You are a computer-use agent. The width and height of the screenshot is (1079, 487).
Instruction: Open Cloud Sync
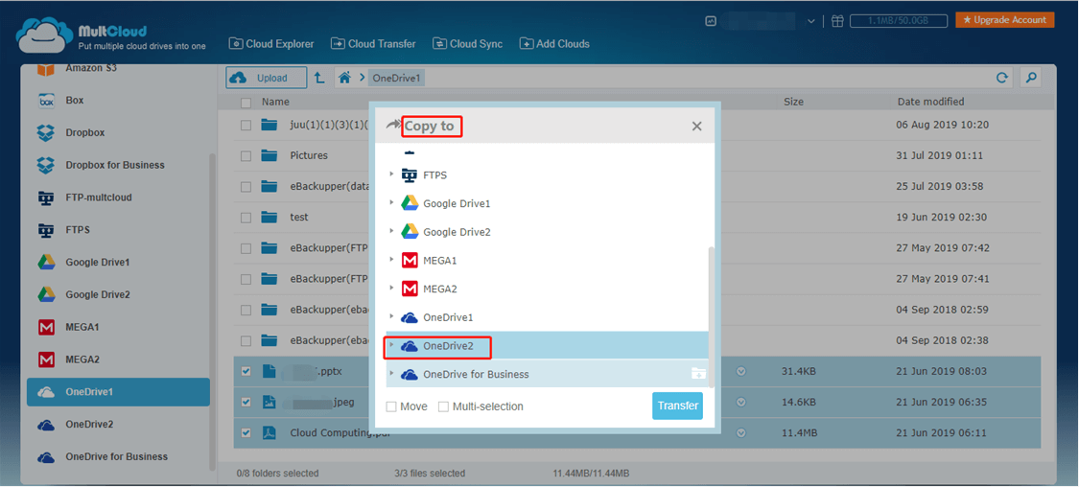click(x=467, y=44)
